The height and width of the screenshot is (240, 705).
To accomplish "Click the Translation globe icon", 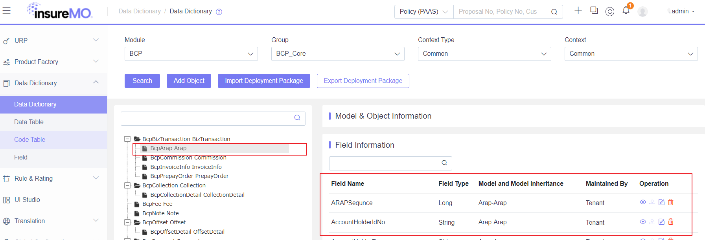I will [x=6, y=221].
